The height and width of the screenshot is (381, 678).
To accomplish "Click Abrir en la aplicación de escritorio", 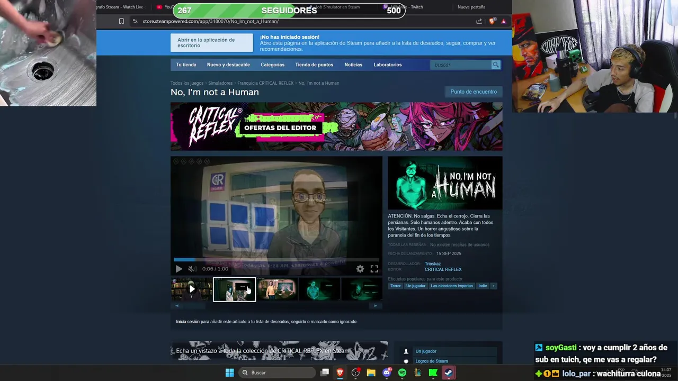I will pyautogui.click(x=212, y=43).
